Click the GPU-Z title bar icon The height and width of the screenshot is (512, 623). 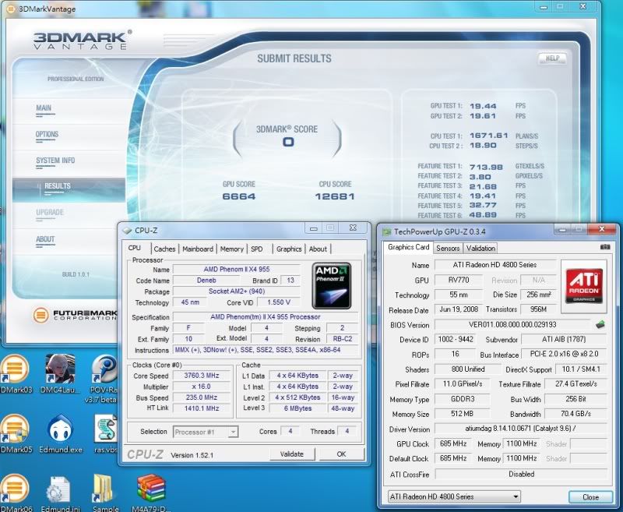pyautogui.click(x=386, y=231)
